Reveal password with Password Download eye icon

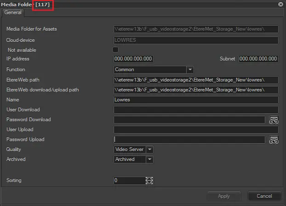click(274, 120)
